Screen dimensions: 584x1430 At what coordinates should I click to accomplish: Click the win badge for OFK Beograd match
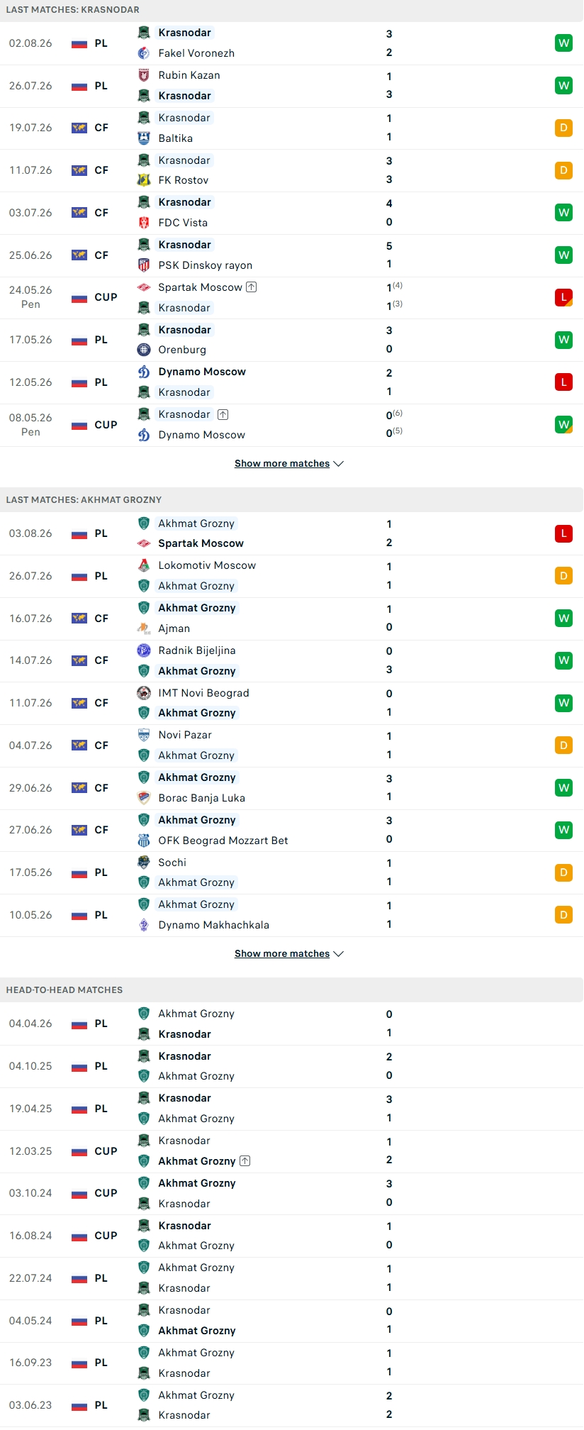point(563,830)
